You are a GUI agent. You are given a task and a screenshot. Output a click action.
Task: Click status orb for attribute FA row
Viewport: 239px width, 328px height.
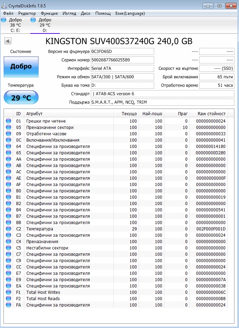(8, 305)
